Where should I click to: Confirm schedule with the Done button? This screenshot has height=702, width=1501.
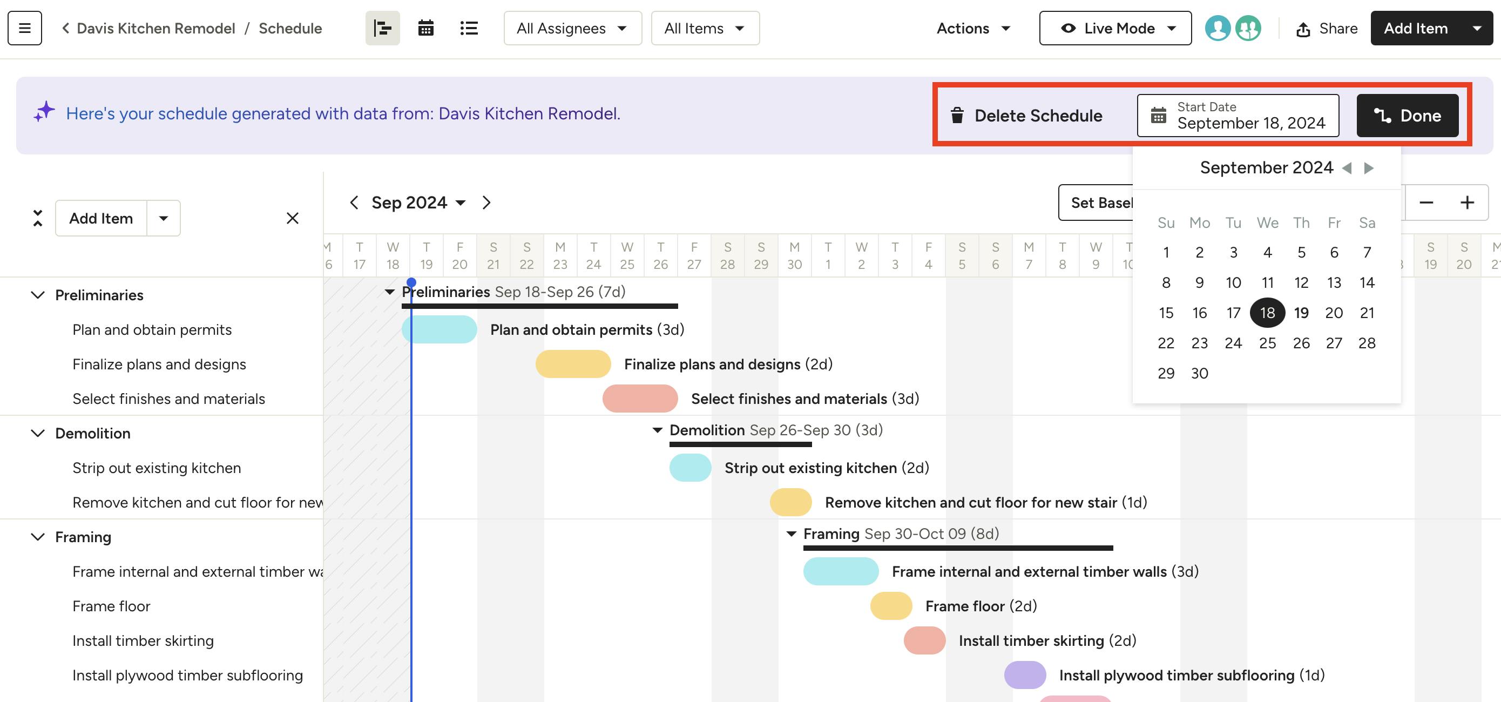pyautogui.click(x=1407, y=115)
